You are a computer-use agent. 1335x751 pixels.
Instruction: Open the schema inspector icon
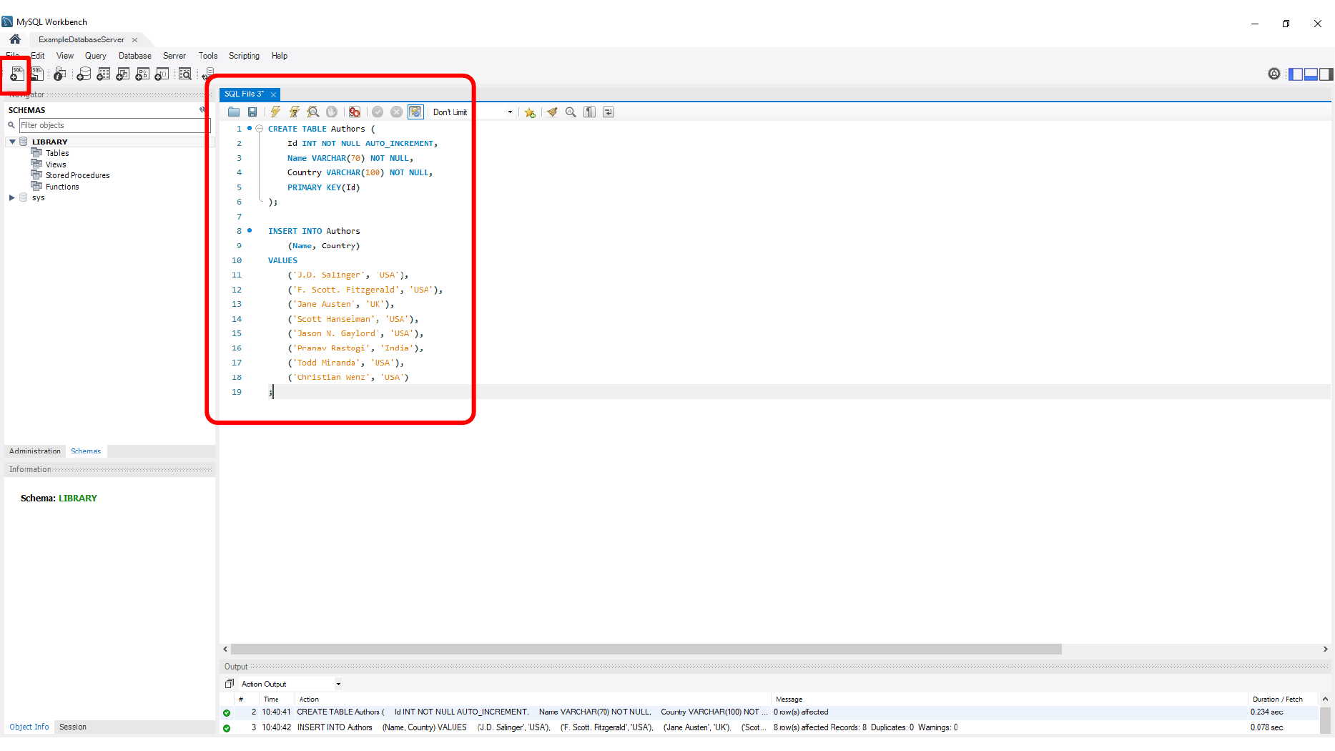60,74
